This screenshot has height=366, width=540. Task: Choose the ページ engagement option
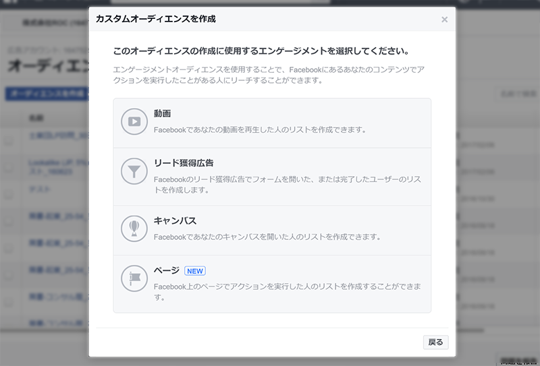[272, 284]
